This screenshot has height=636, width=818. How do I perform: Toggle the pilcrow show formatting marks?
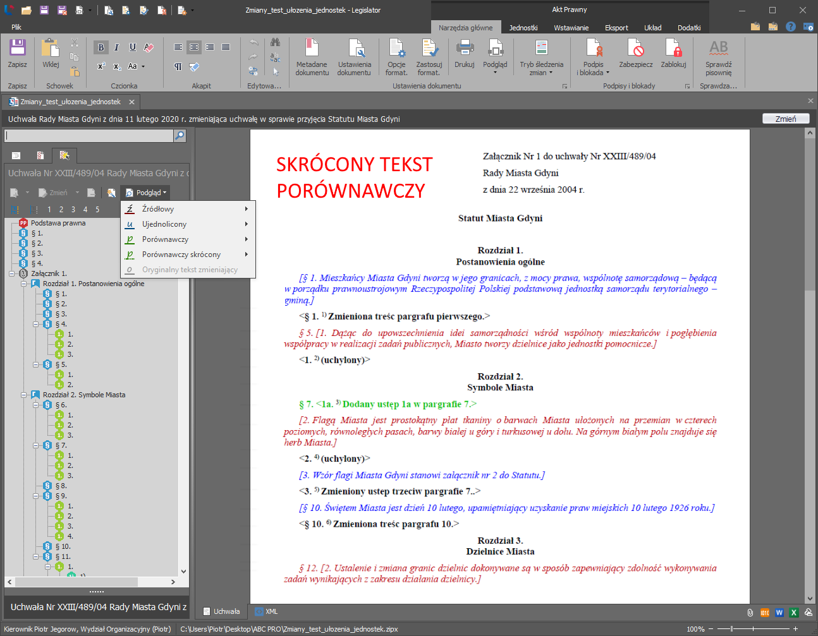pos(178,66)
